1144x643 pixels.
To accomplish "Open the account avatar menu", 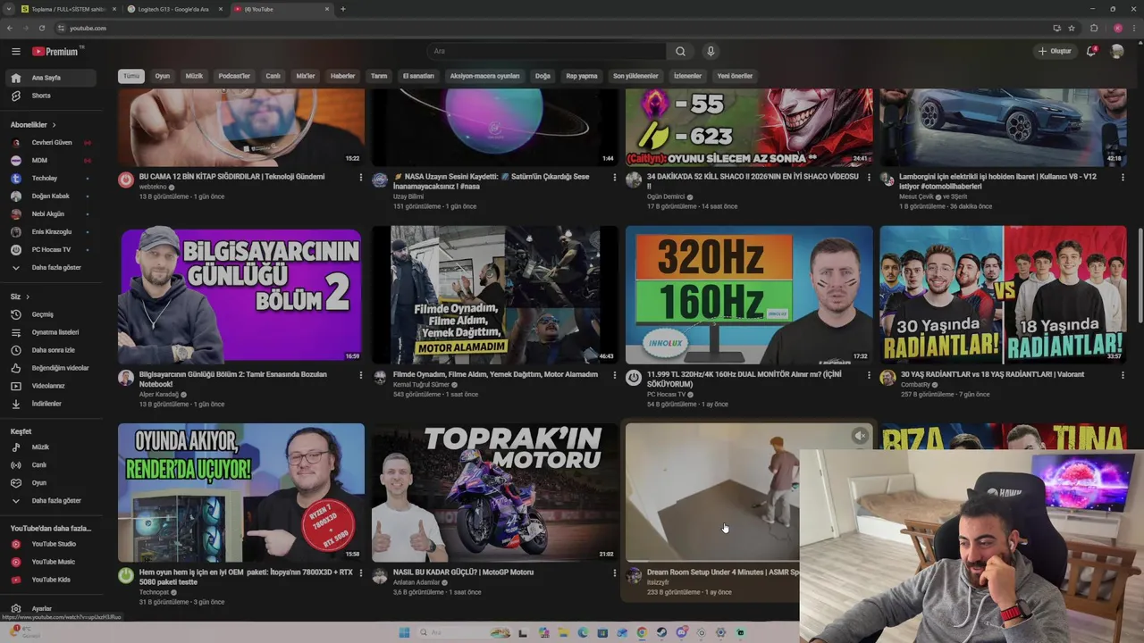I will point(1116,51).
